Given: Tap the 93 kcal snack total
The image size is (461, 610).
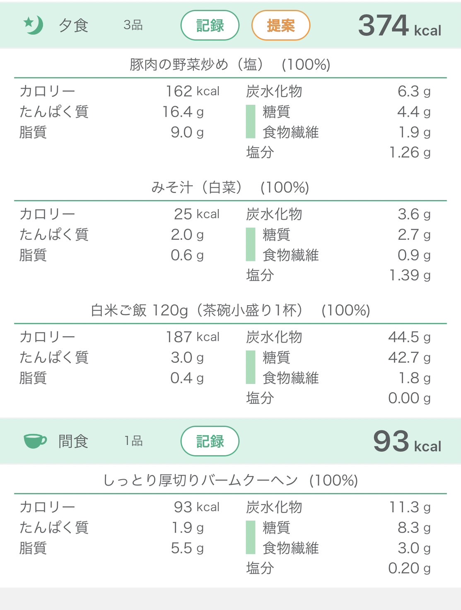Looking at the screenshot, I should coord(407,441).
